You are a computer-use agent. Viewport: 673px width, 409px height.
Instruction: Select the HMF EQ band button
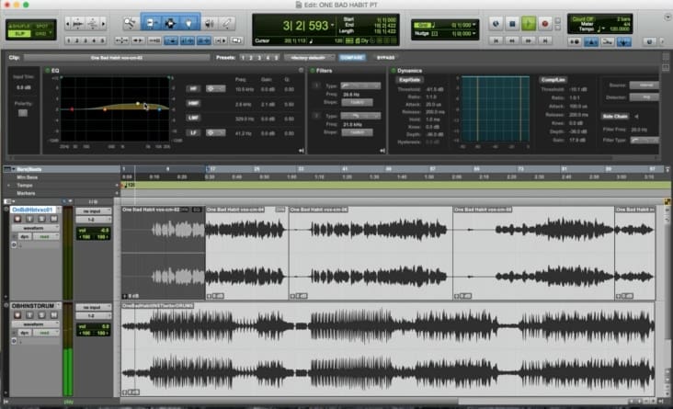pos(193,104)
